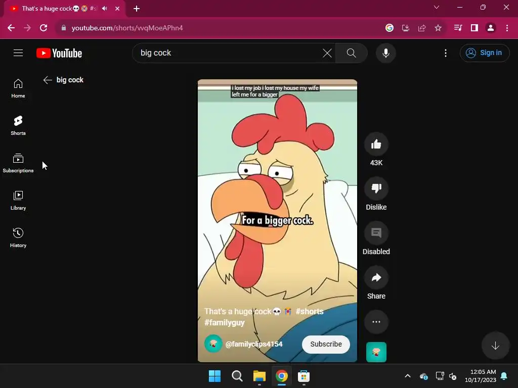Open YouTube settings three-dot menu
This screenshot has height=388, width=518.
pyautogui.click(x=445, y=53)
